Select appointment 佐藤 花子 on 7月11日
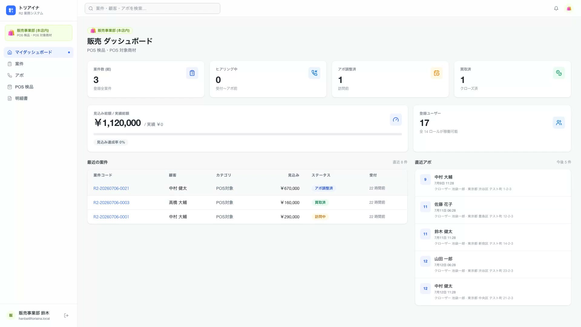This screenshot has width=581, height=327. tap(493, 210)
